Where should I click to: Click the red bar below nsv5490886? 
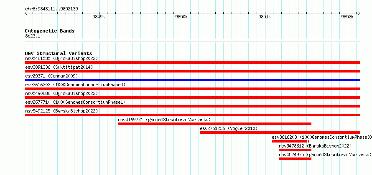click(x=192, y=97)
